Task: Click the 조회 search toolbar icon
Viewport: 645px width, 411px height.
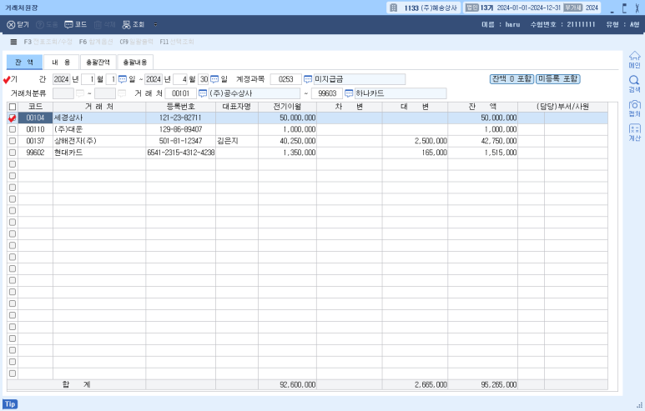Action: [134, 25]
